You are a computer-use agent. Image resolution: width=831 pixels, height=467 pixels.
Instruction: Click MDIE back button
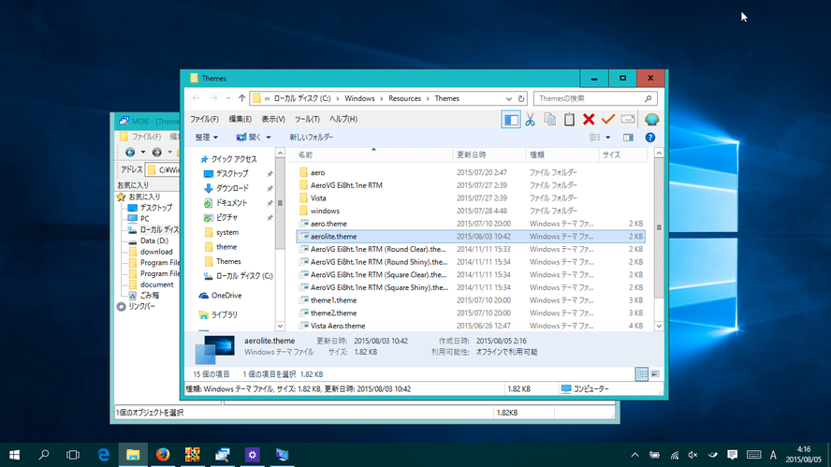point(130,153)
